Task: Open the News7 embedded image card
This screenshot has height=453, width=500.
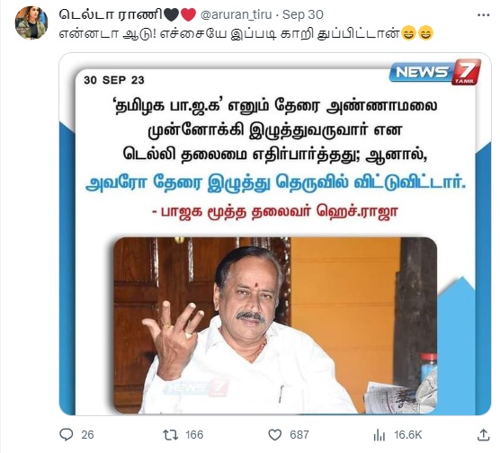Action: click(x=275, y=234)
